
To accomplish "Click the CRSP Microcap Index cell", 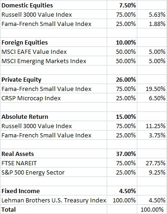I will pyautogui.click(x=53, y=98).
